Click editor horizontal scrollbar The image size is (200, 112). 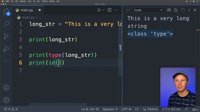click(58, 105)
